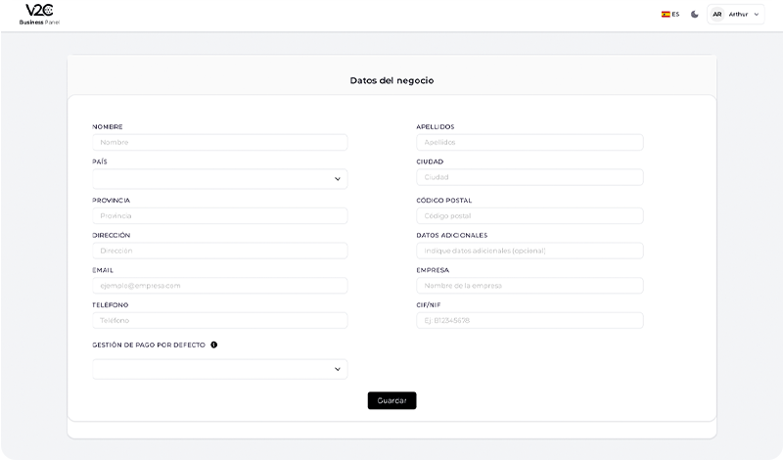Click the Dirección input box
Viewport: 783px width, 460px height.
(x=220, y=251)
